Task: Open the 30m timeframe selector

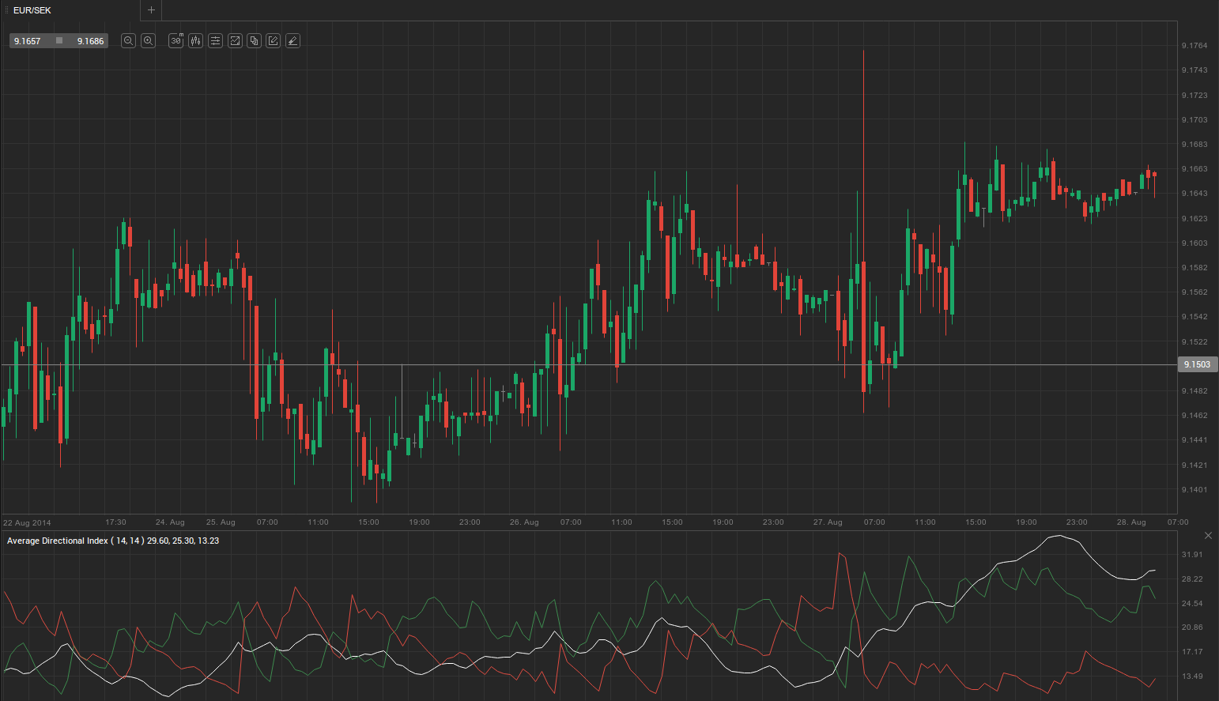Action: pos(175,41)
